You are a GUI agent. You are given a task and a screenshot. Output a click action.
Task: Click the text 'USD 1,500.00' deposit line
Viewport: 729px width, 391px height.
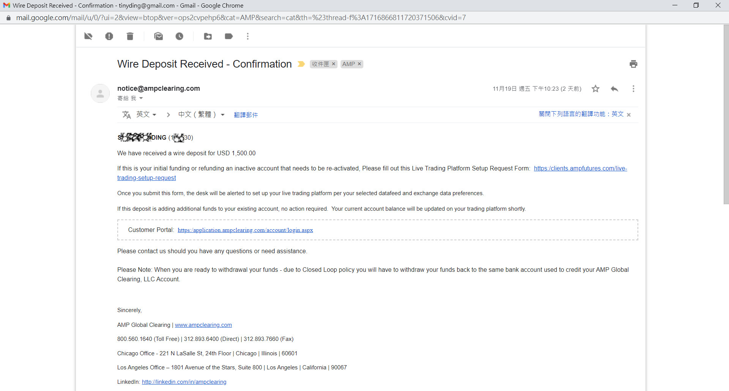coord(186,153)
